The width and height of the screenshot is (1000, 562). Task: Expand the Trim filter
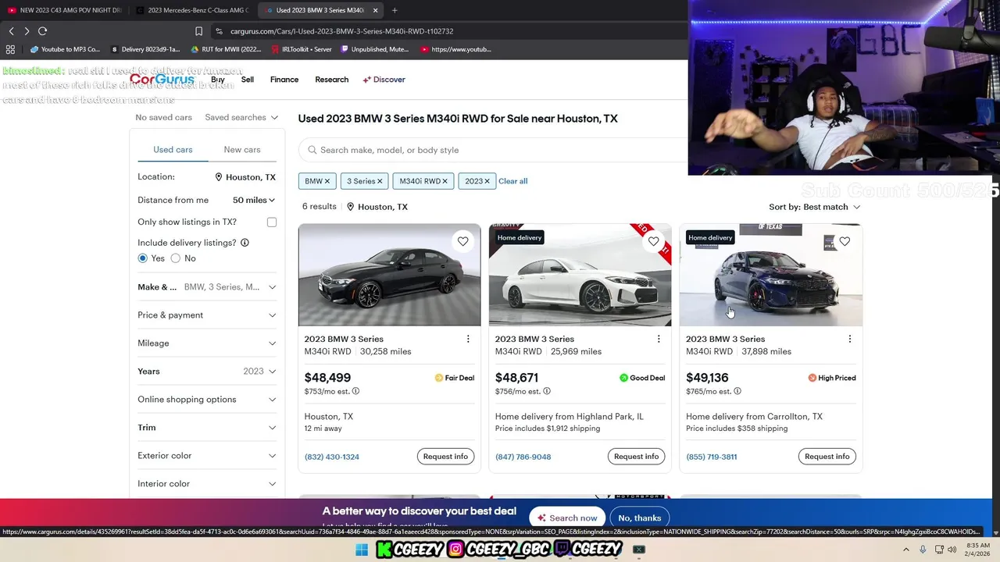(x=207, y=428)
